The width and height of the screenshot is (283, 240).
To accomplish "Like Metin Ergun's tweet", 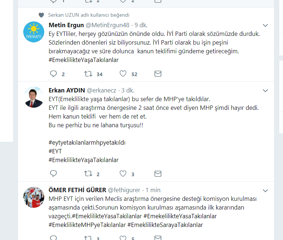I will pos(123,74).
